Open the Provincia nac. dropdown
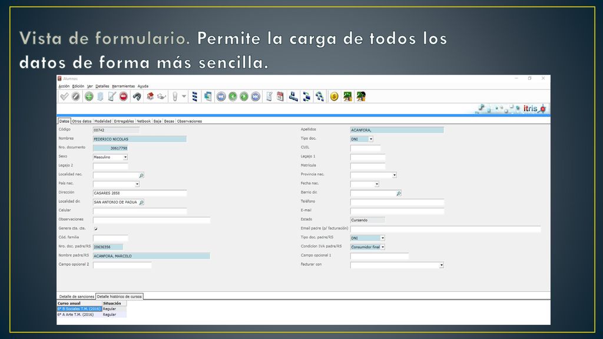The width and height of the screenshot is (603, 339). point(394,175)
